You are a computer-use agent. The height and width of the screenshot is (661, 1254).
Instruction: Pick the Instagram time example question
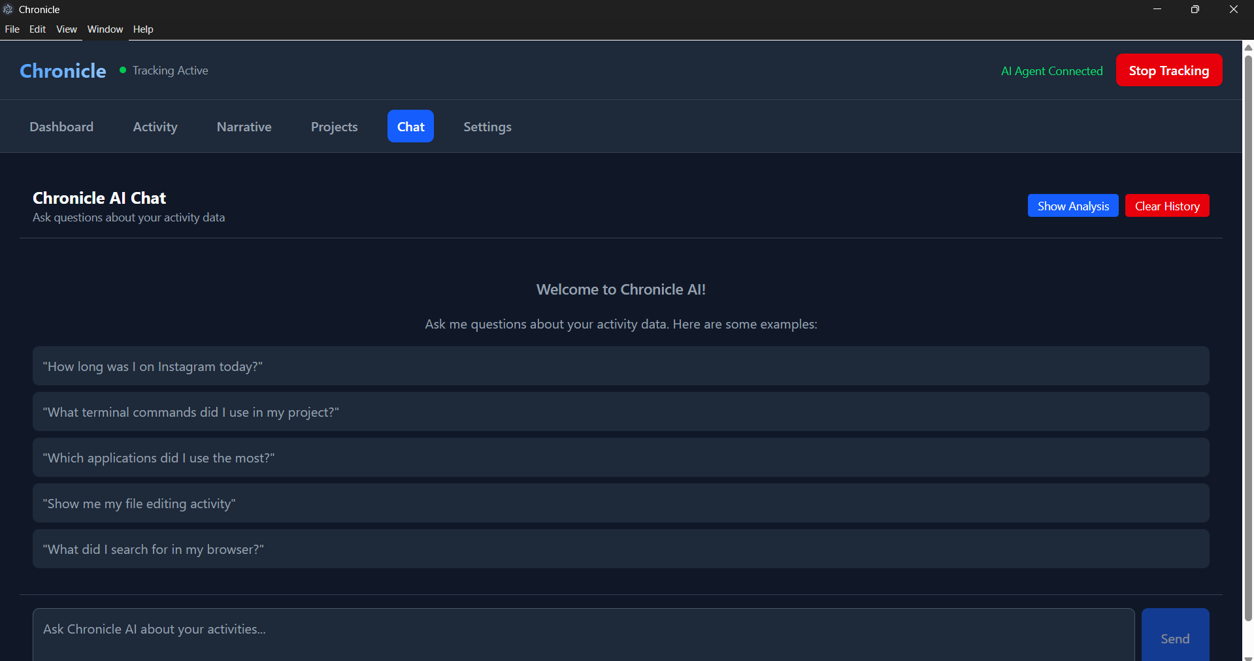(621, 366)
